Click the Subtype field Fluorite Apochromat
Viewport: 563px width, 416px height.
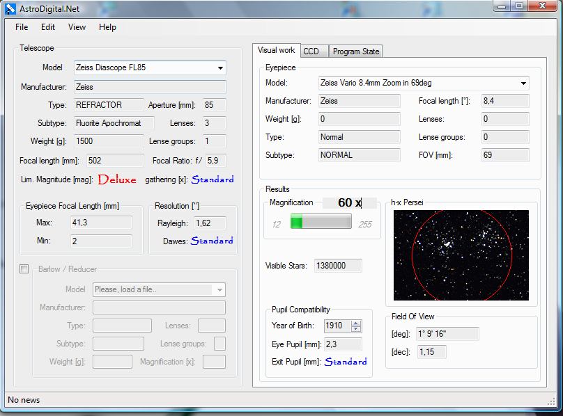click(114, 123)
